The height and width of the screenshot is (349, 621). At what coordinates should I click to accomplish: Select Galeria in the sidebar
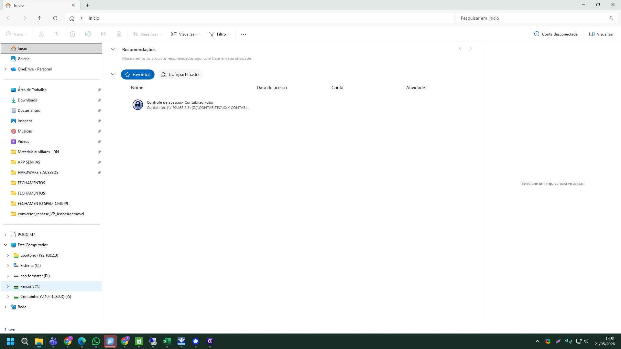pyautogui.click(x=51, y=59)
